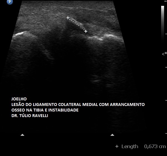This screenshot has width=167, height=156.
Task: Click the blue P probe orientation icon
Action: click(x=10, y=2)
